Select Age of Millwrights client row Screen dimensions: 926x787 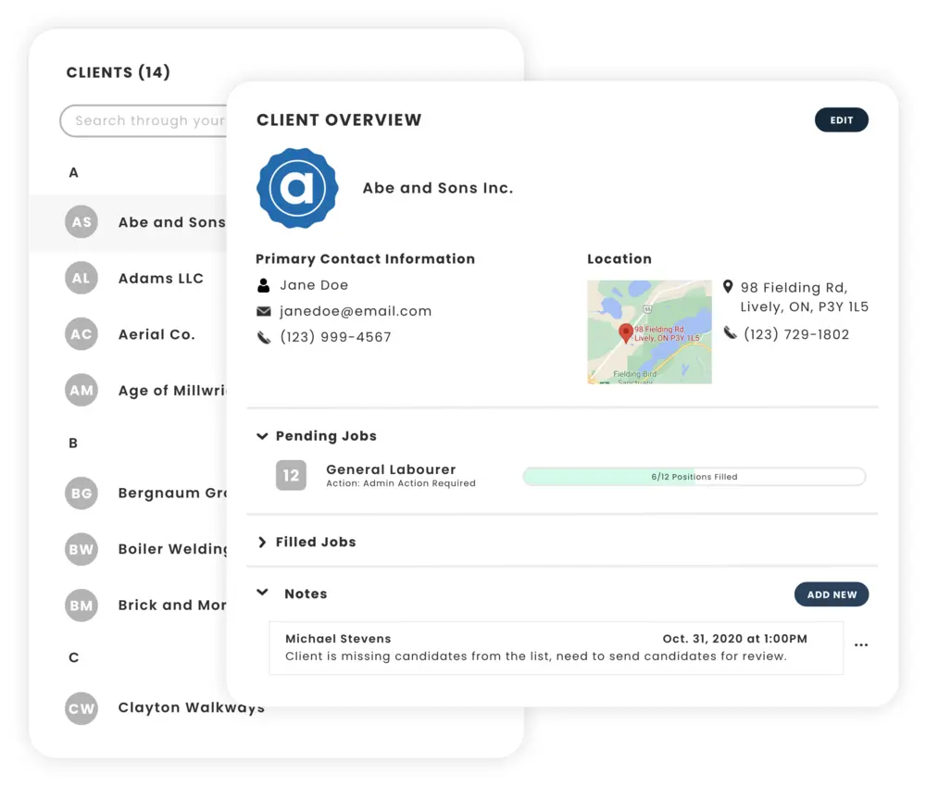coord(128,390)
